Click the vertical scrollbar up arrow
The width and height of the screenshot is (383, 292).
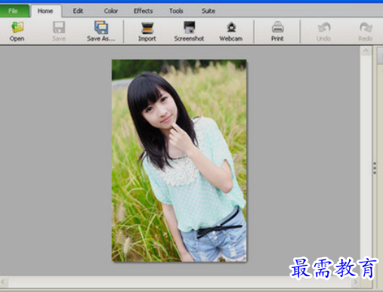pyautogui.click(x=366, y=51)
